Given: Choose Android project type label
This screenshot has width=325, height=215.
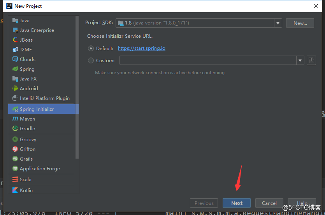Looking at the screenshot, I should point(29,88).
